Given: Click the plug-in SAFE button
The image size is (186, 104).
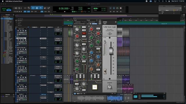Looking at the screenshot, I should coord(100,24).
